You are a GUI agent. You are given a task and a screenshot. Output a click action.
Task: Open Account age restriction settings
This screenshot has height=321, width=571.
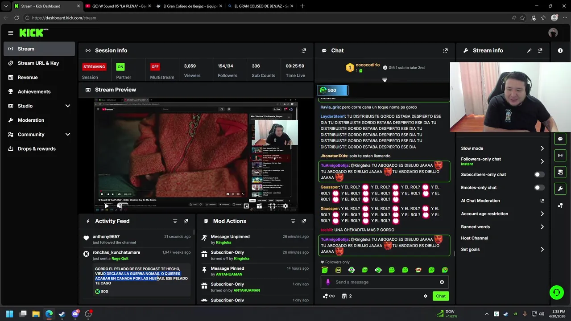502,214
